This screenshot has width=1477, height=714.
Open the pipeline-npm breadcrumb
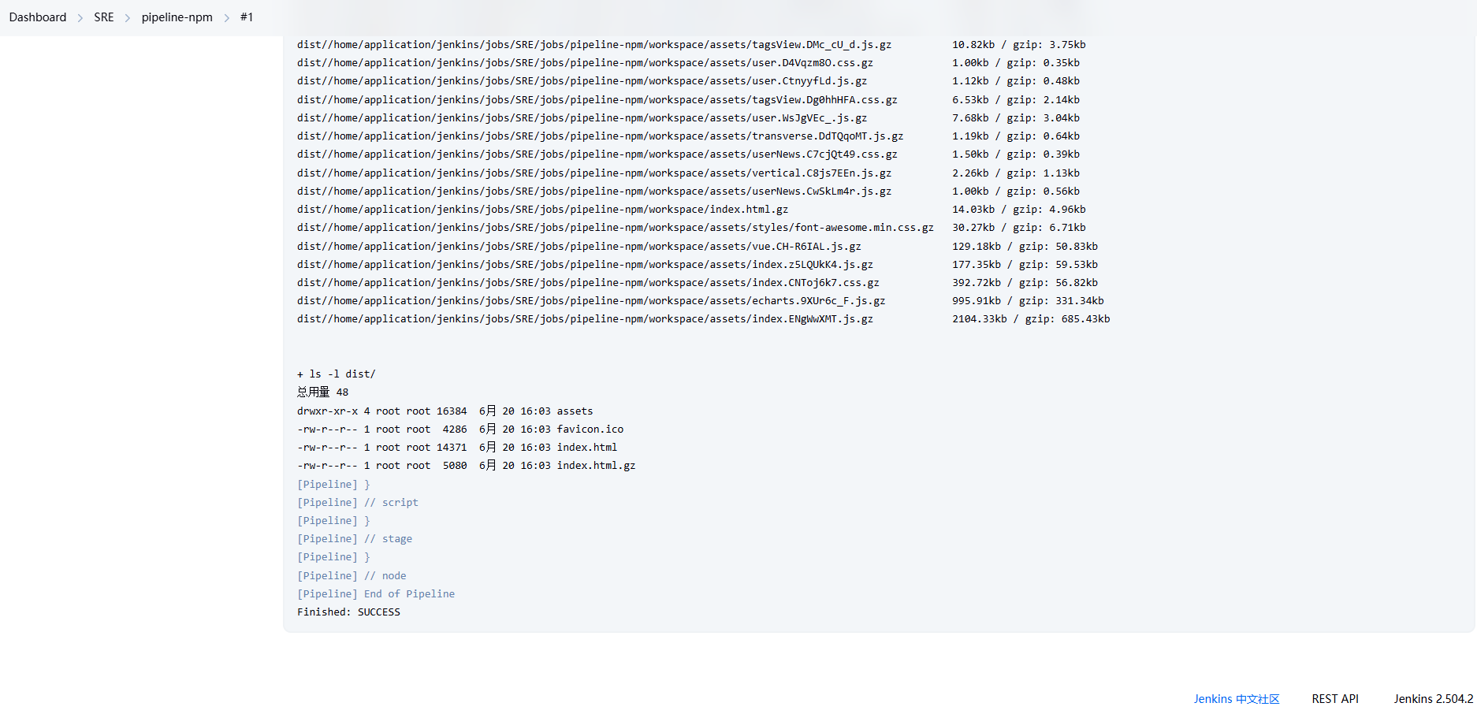(177, 17)
